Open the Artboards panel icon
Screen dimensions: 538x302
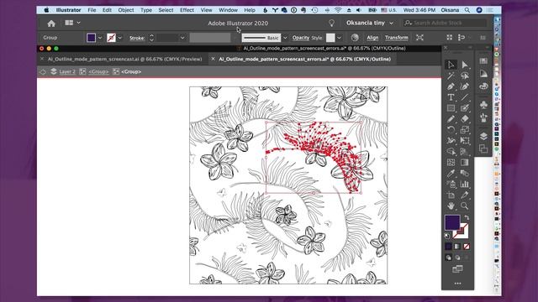point(483,148)
